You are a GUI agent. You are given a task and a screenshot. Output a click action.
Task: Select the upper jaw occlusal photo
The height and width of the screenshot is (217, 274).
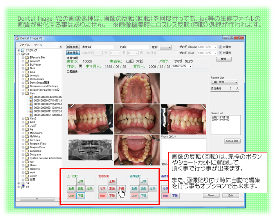(137, 88)
